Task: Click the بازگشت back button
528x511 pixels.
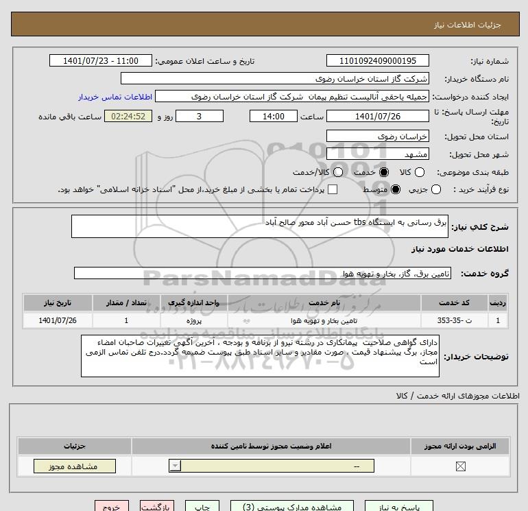Action: tap(157, 506)
